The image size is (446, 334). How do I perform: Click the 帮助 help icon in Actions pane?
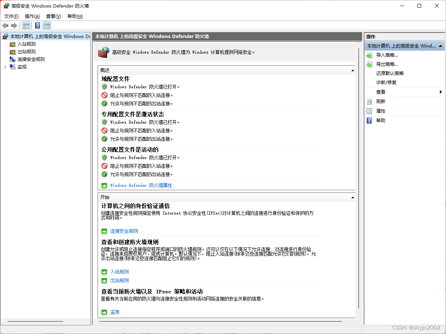369,120
